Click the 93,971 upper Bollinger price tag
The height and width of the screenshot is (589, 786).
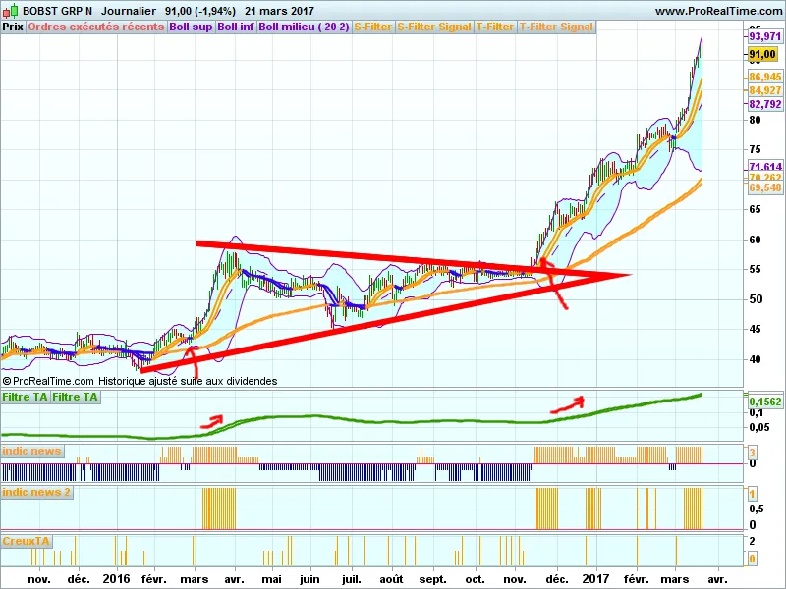coord(764,35)
